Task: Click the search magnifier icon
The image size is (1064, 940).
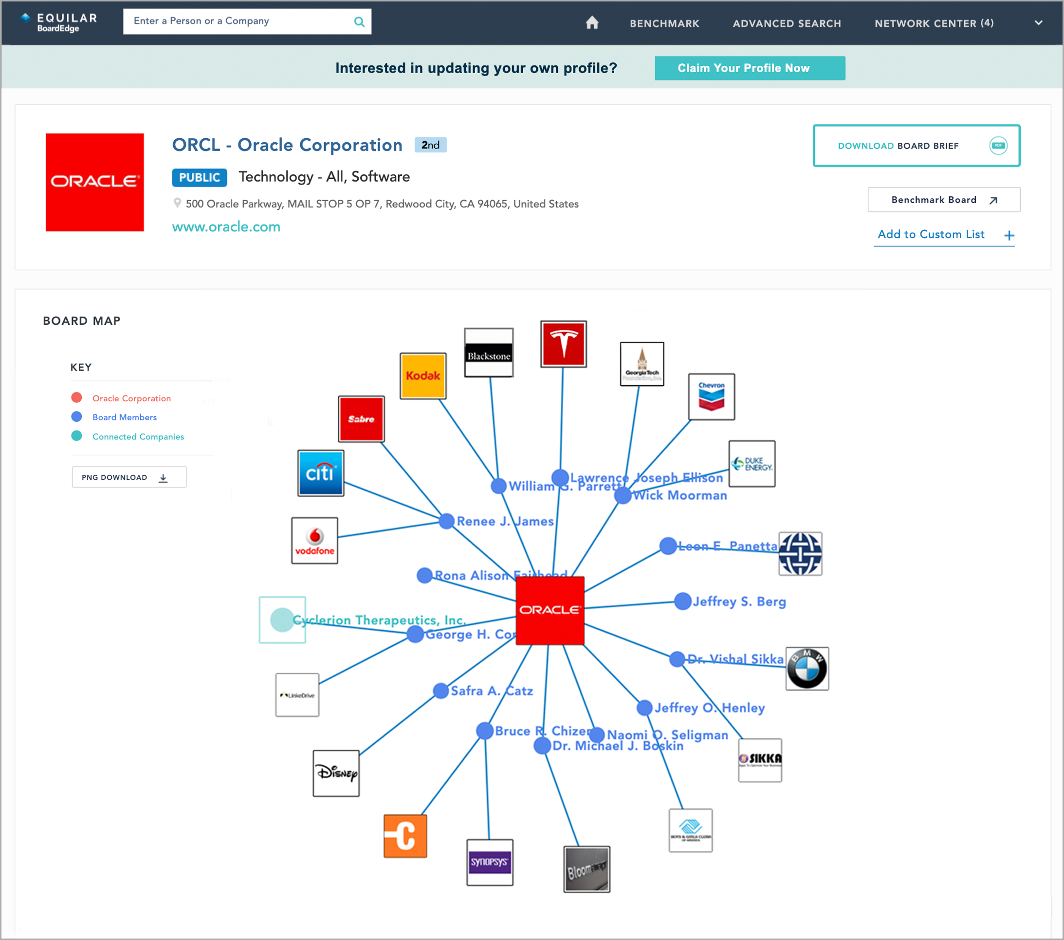Action: tap(359, 21)
